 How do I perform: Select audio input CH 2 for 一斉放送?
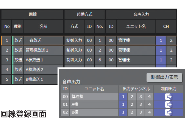(x=171, y=41)
